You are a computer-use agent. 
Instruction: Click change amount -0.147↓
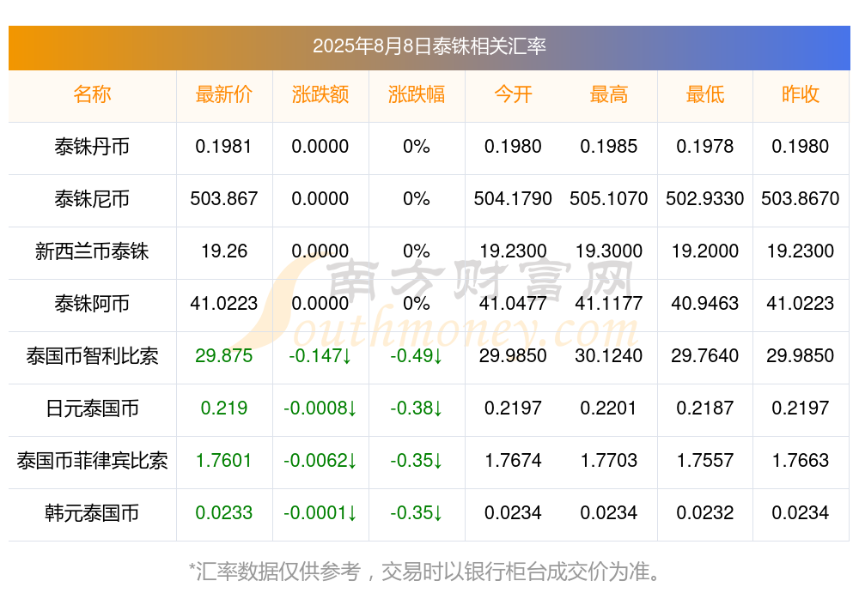320,356
